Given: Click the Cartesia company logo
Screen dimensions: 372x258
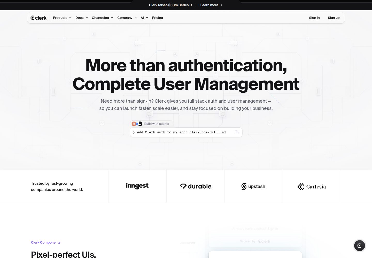Looking at the screenshot, I should (312, 187).
